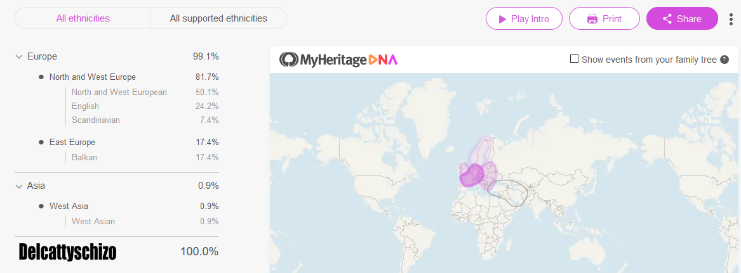Screen dimensions: 741x273
Task: Select the West Asian ethnicity entry
Action: click(x=93, y=221)
